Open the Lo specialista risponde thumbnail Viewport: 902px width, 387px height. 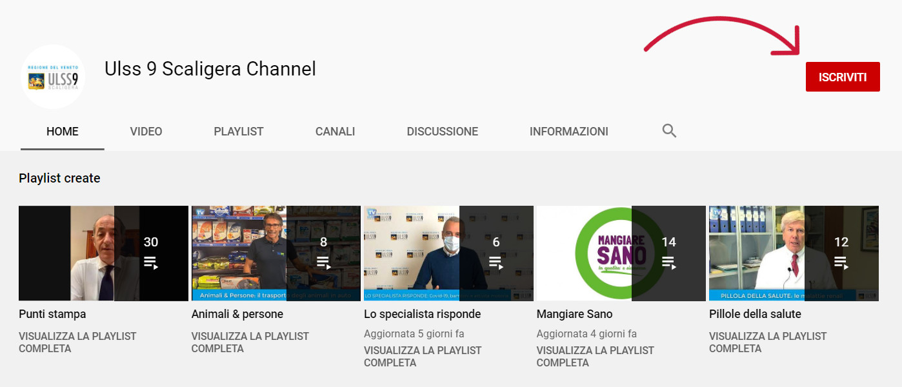tap(448, 253)
